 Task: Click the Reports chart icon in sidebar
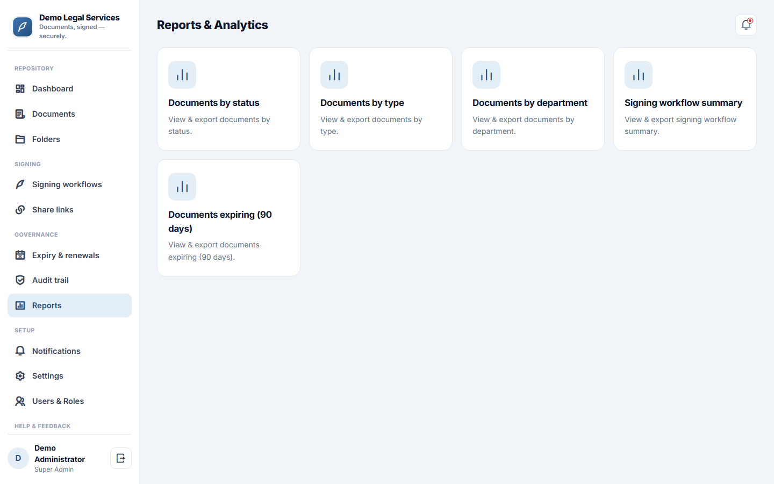click(20, 305)
